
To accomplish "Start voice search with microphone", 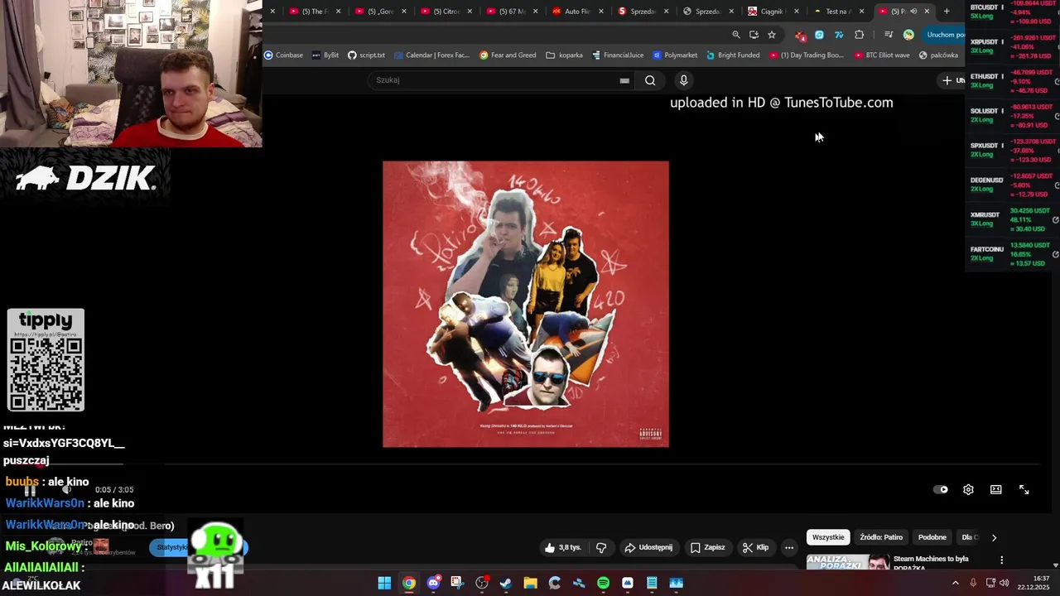I will point(683,80).
